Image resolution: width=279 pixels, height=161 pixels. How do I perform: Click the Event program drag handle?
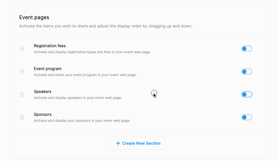click(x=22, y=71)
